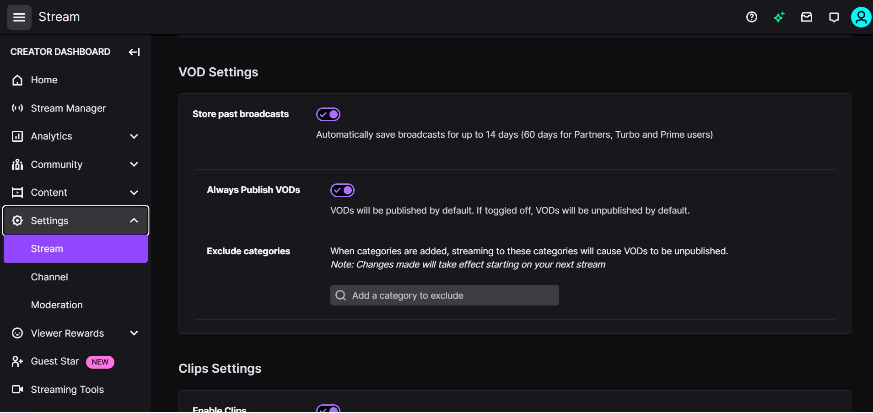
Task: Select the Streaming Tools camera icon
Action: pyautogui.click(x=17, y=389)
